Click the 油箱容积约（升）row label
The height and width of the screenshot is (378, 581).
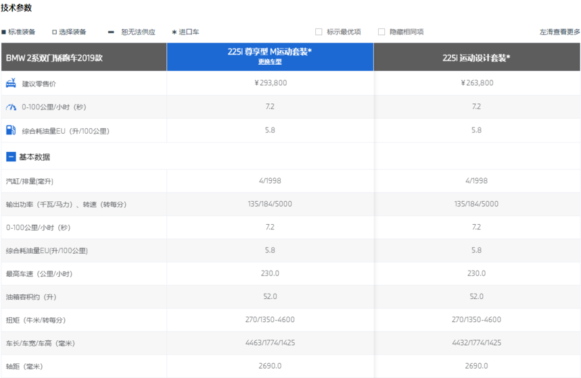coord(31,296)
